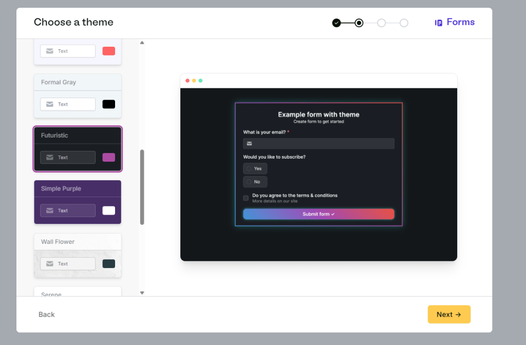This screenshot has width=526, height=345.
Task: Check the terms & conditions checkbox
Action: point(246,198)
